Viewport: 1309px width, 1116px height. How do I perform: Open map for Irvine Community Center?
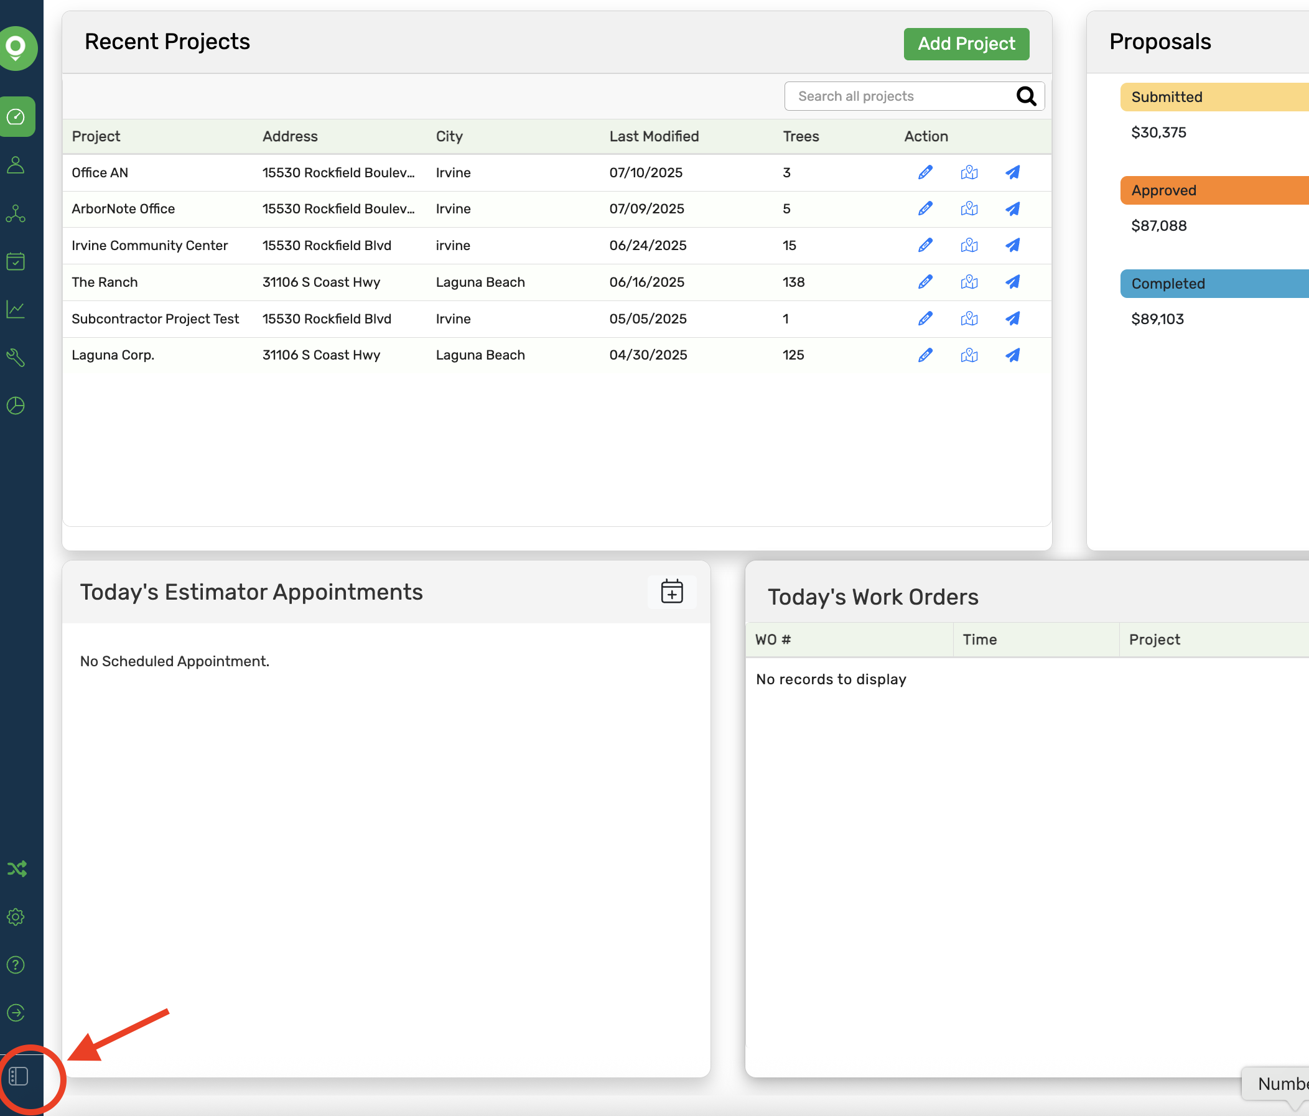pyautogui.click(x=969, y=246)
